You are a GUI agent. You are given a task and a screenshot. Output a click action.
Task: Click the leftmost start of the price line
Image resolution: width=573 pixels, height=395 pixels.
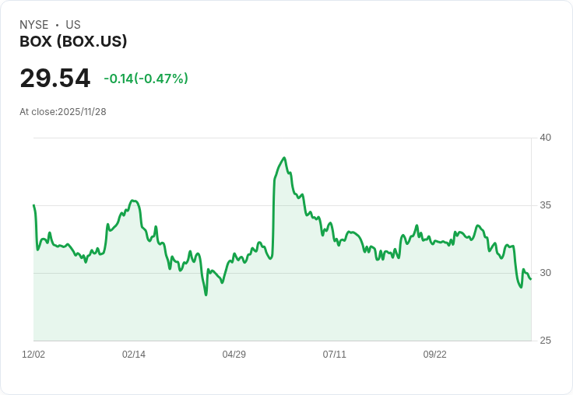click(33, 205)
